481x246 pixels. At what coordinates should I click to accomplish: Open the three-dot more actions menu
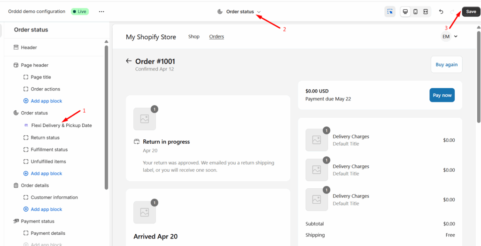pyautogui.click(x=101, y=12)
